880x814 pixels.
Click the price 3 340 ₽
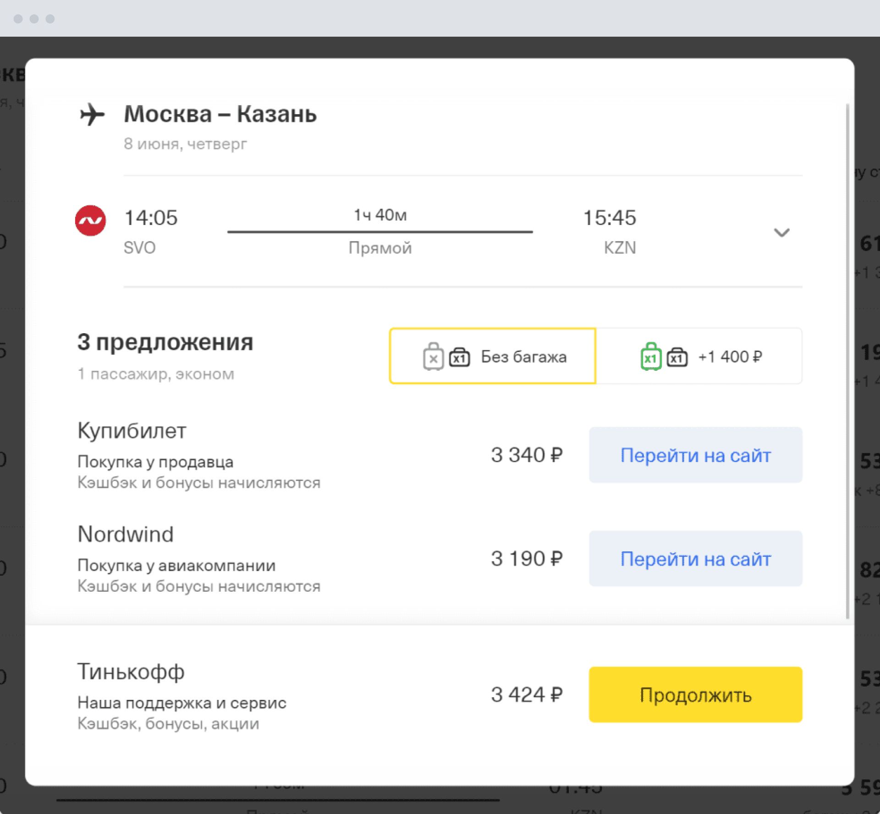[527, 455]
